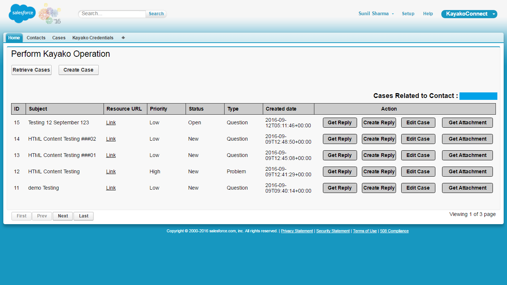Click Create Reply for HTML Content Testing ###01
The height and width of the screenshot is (285, 507).
(379, 155)
